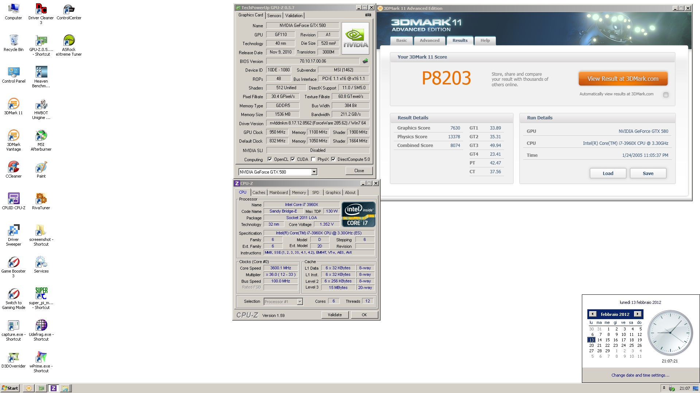Click 3DMark taskbar button

coord(29,388)
